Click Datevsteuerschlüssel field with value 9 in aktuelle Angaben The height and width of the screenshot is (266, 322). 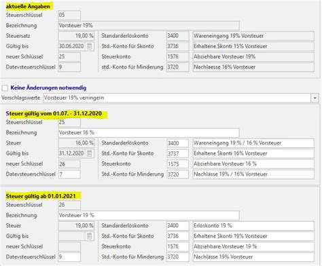click(x=69, y=67)
